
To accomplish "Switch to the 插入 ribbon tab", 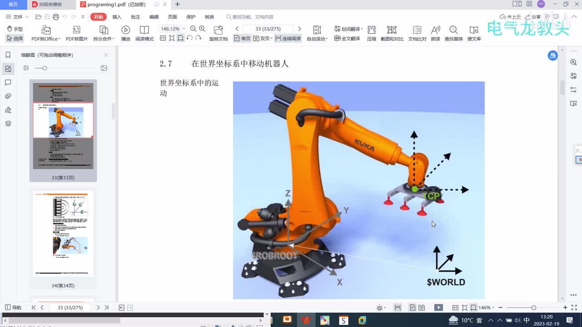I will 117,17.
